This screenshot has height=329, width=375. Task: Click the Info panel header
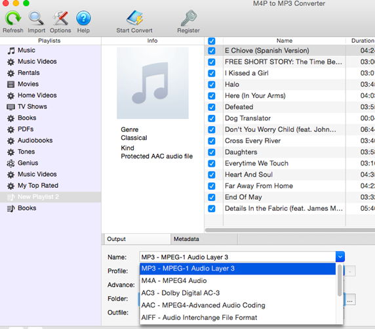pyautogui.click(x=152, y=41)
